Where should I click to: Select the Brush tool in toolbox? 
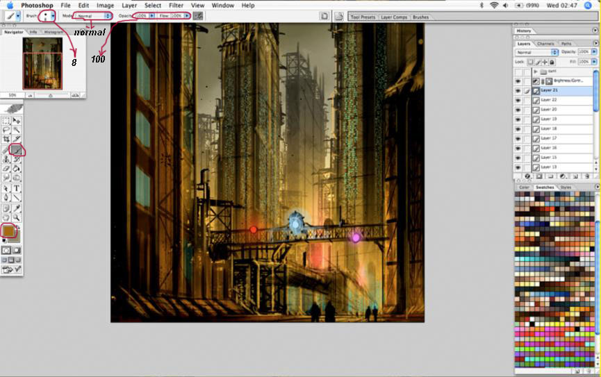(17, 150)
